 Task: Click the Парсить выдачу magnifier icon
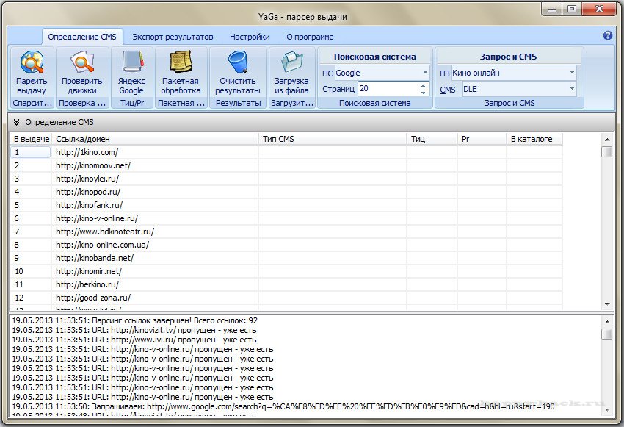click(x=32, y=62)
